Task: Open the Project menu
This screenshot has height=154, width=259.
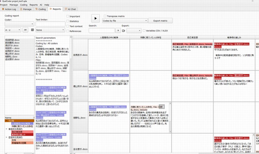Action: 4,5
